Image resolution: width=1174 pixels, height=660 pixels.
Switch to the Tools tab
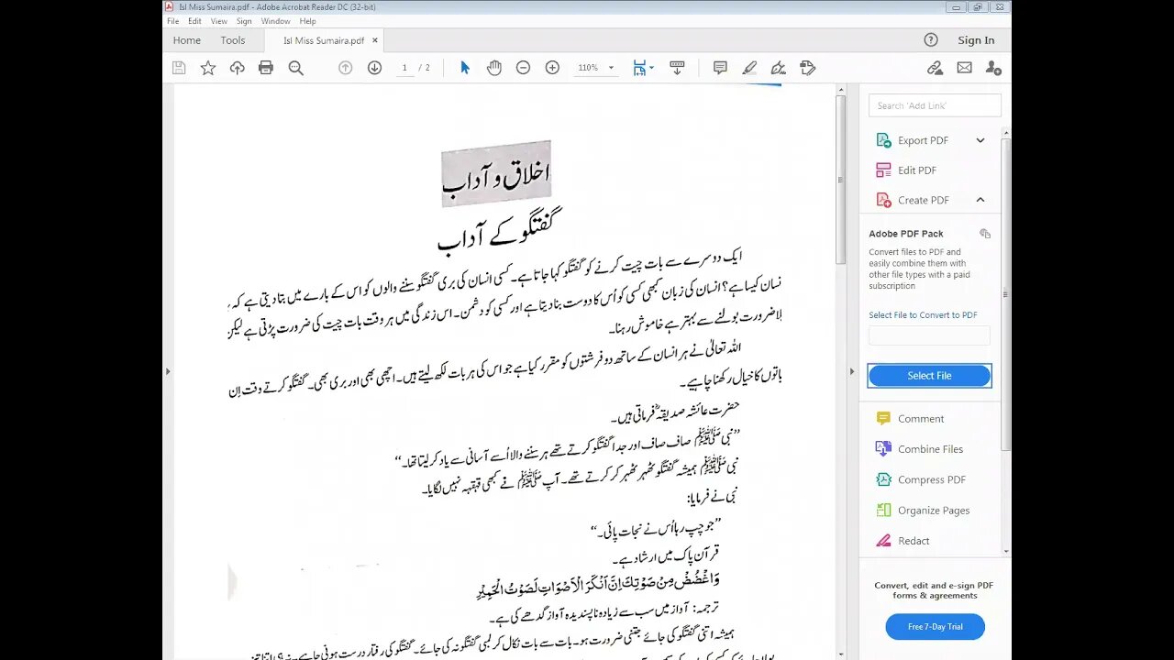coord(233,40)
